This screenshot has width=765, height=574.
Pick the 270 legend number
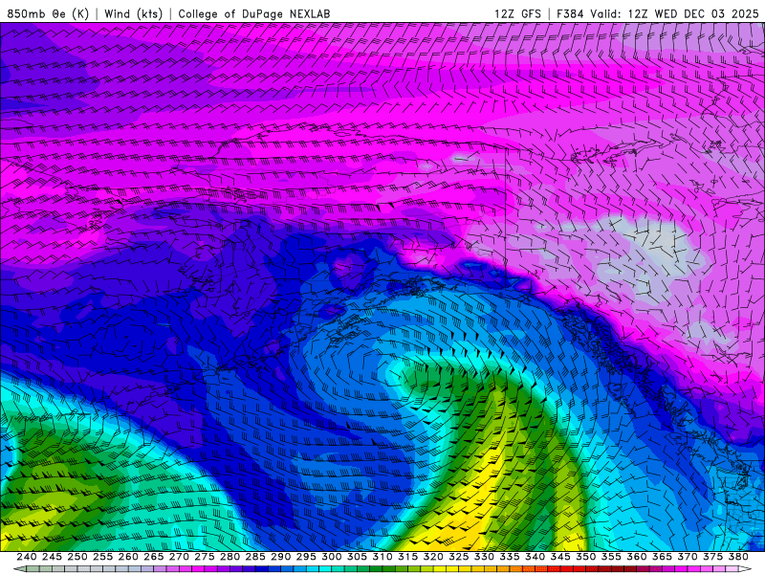point(179,557)
